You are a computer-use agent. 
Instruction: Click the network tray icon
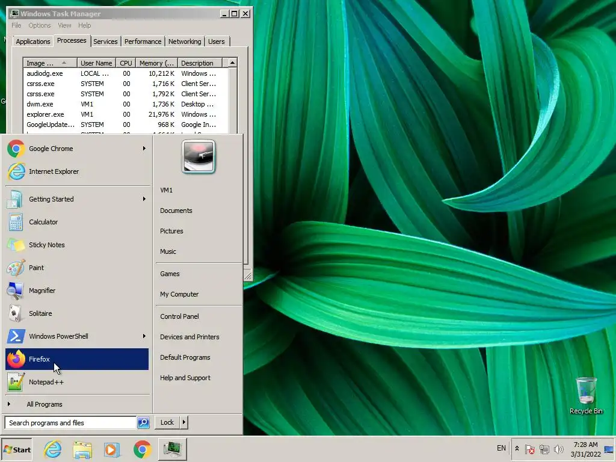click(x=544, y=449)
